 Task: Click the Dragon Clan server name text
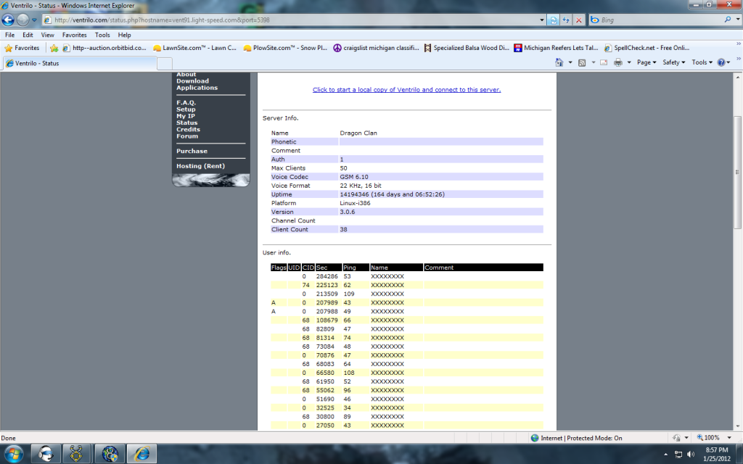pyautogui.click(x=358, y=133)
